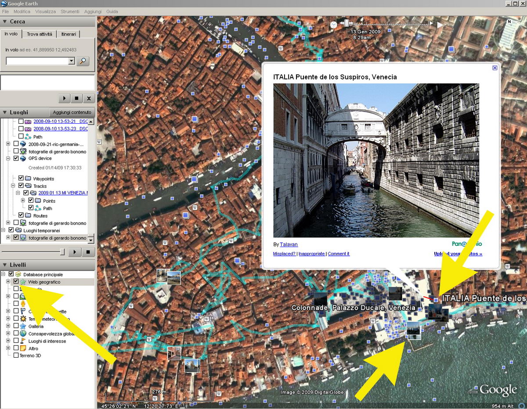Switch to the Trova attività tab

click(40, 34)
